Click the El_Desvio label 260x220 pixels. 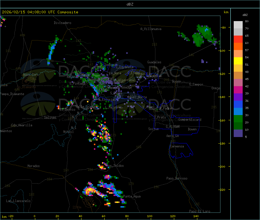(68, 110)
